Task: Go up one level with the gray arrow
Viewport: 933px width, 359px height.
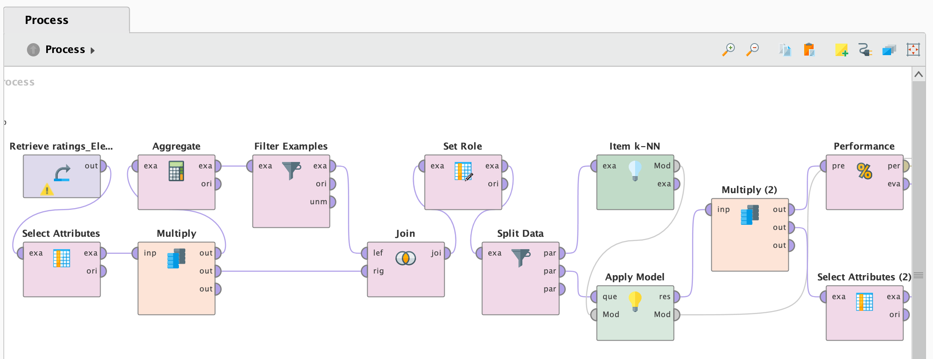Action: (x=33, y=50)
